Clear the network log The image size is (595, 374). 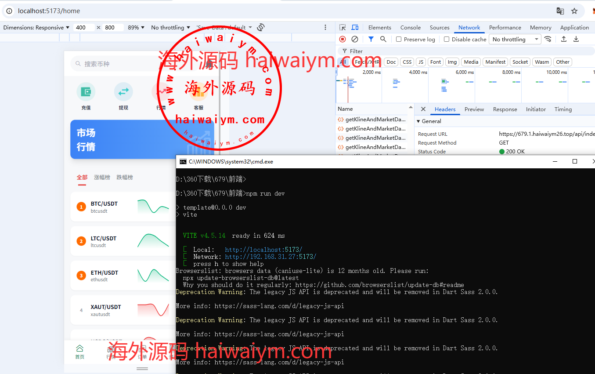click(x=355, y=39)
